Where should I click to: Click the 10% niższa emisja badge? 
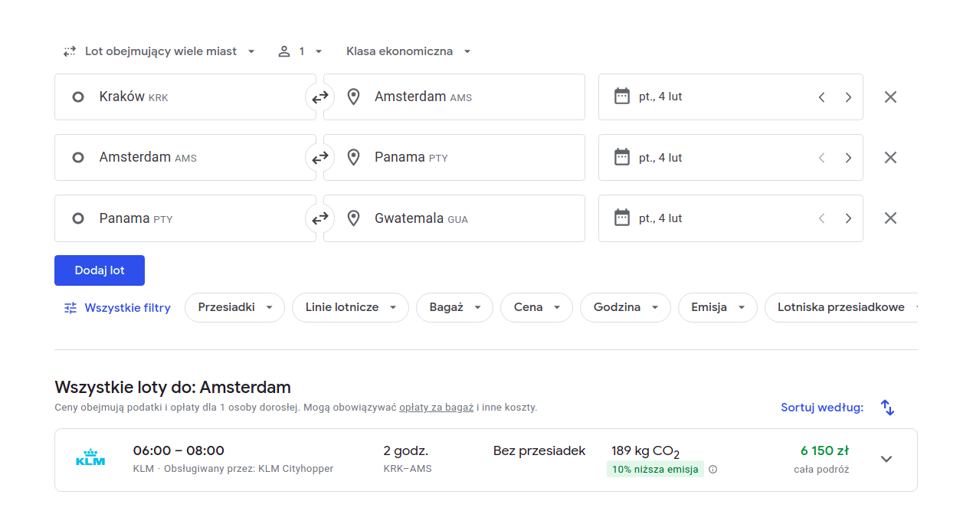655,470
